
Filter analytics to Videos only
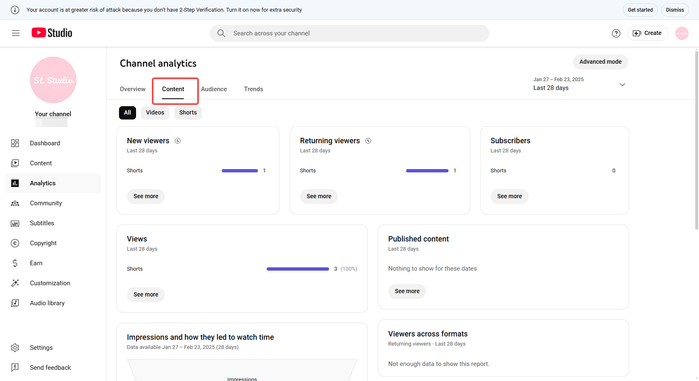155,112
